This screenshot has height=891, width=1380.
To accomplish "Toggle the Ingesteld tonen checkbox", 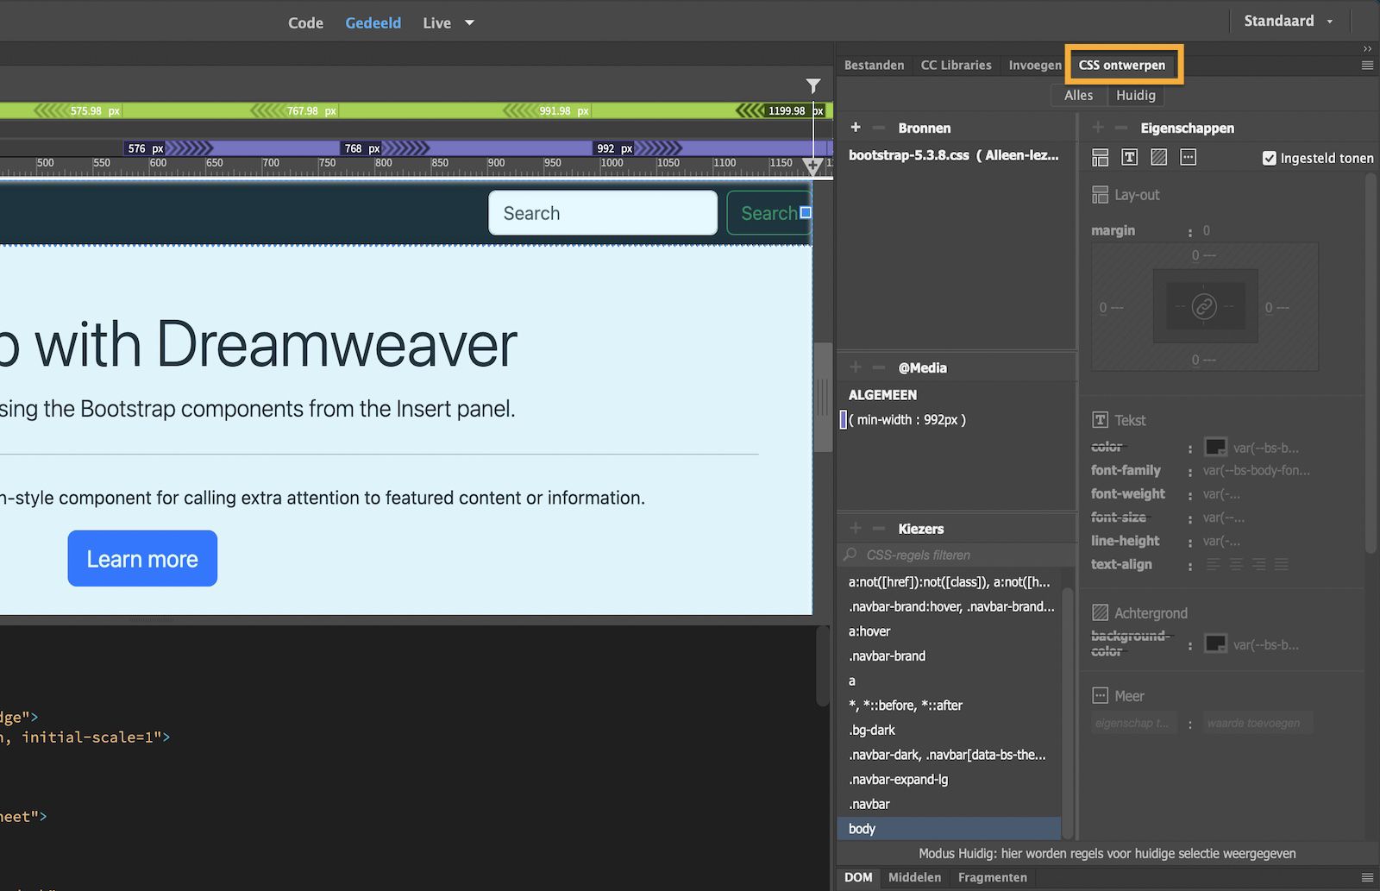I will [1269, 158].
